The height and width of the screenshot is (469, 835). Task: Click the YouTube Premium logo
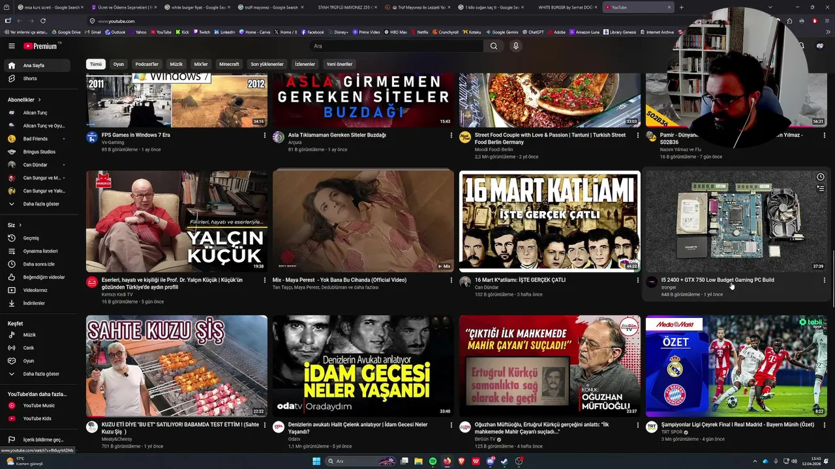coord(42,46)
